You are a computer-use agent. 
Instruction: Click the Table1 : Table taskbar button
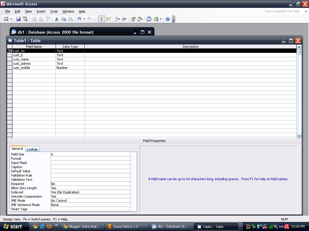pyautogui.click(x=216, y=227)
